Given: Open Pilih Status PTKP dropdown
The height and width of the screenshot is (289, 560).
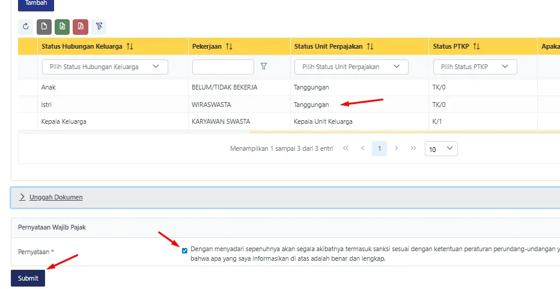Looking at the screenshot, I should coord(475,67).
